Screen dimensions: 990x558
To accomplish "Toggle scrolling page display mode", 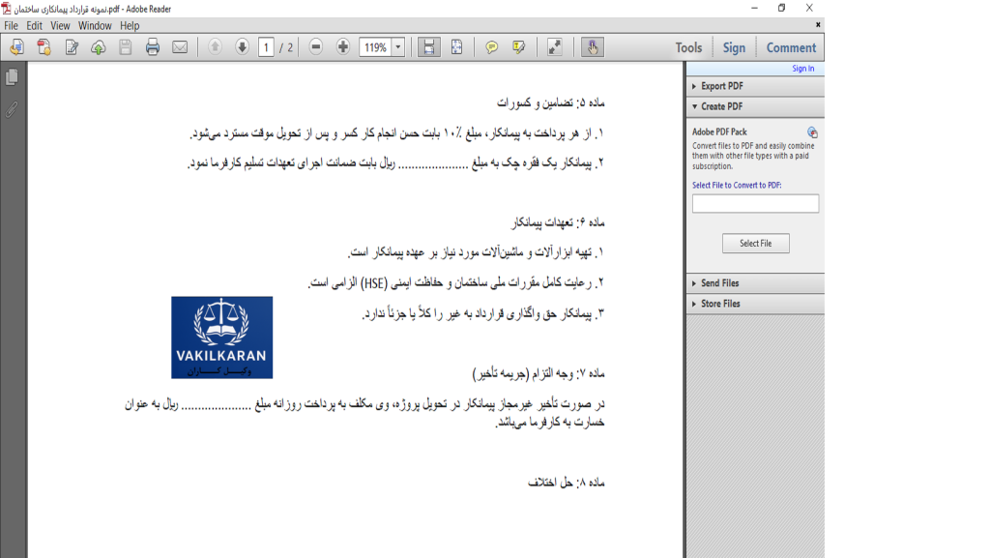I will pos(429,47).
